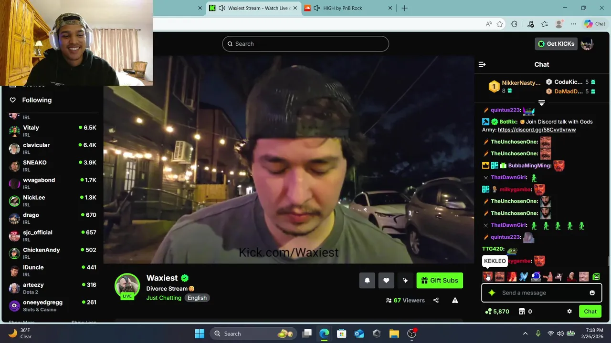Open drago channel in sidebar
This screenshot has width=611, height=343.
tap(53, 218)
